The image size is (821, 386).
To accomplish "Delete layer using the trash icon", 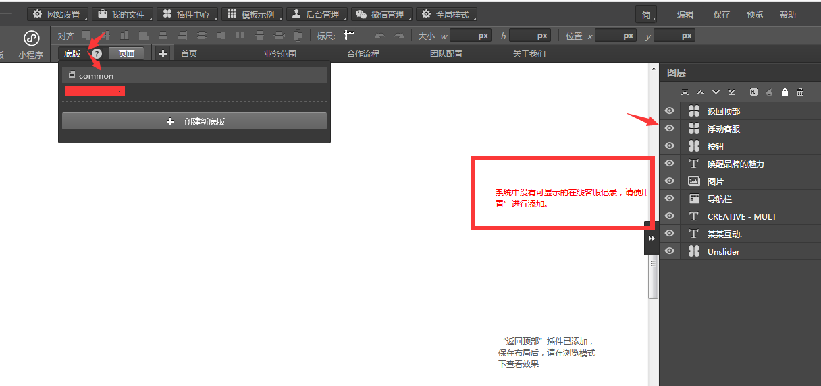I will 800,92.
